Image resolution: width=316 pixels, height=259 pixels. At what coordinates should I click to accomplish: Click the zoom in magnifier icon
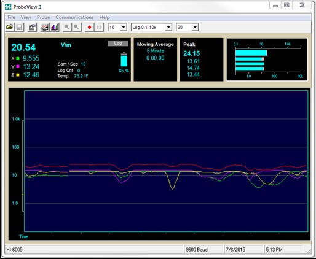67,27
